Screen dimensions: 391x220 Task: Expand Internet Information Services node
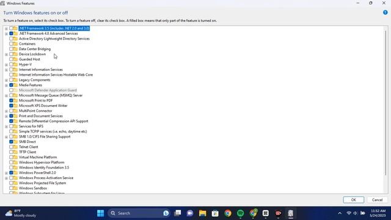point(6,70)
